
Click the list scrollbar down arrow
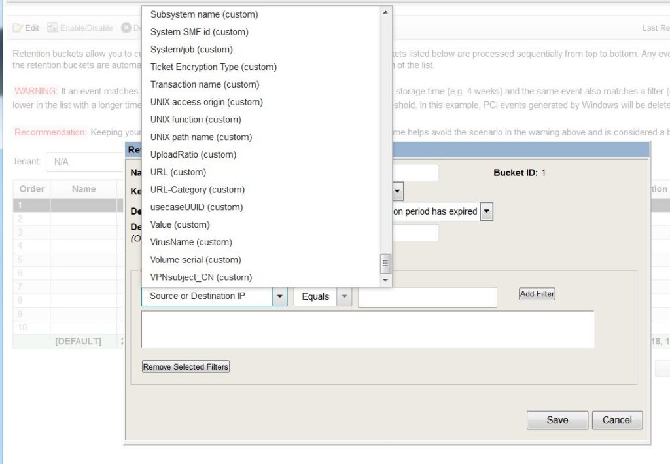[x=385, y=280]
